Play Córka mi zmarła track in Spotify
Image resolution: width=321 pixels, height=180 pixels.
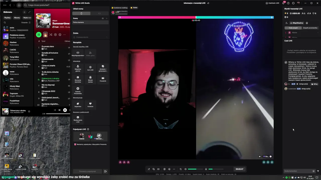(48, 65)
